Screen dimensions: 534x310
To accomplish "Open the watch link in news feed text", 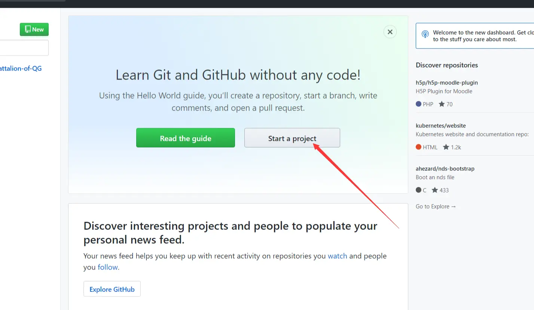I will tap(338, 256).
